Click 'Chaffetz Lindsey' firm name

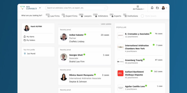pyautogui.click(x=77, y=41)
